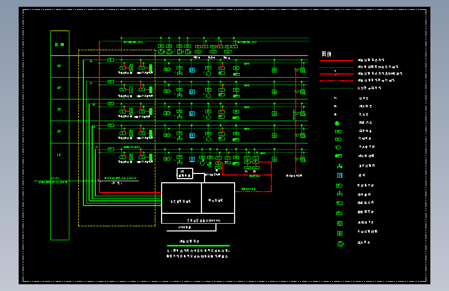The width and height of the screenshot is (449, 291).
Task: Click the boxed circle symbol on 2F row
Action: 274,136
